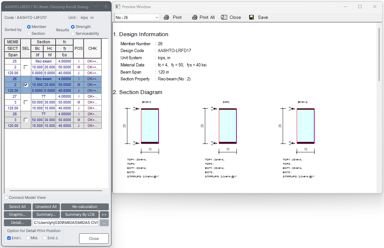
Task: Open the Graphic... report
Action: (x=17, y=215)
